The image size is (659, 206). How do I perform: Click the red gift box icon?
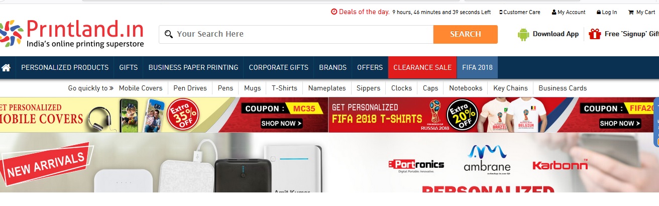pos(595,34)
